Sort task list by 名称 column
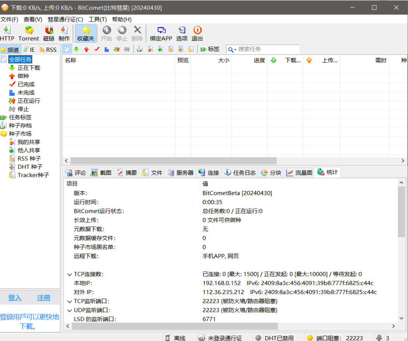The width and height of the screenshot is (408, 341). pos(119,60)
